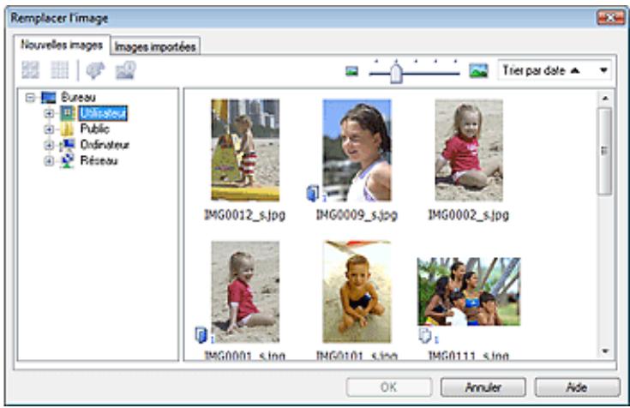Expand the Réseau tree node

tap(49, 161)
